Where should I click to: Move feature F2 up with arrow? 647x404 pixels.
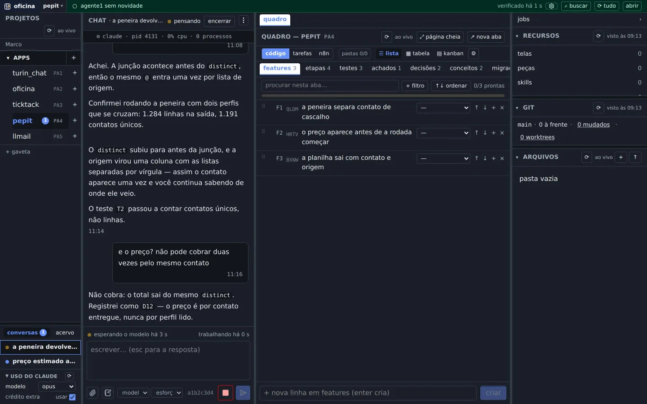(477, 133)
